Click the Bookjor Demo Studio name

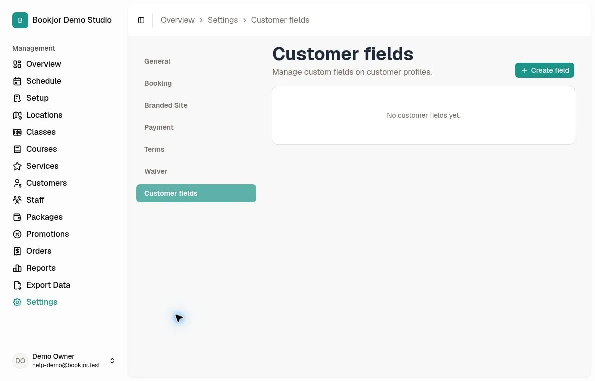tap(72, 20)
